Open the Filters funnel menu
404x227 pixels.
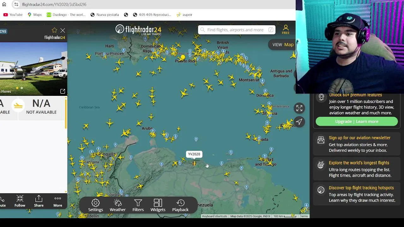click(138, 205)
